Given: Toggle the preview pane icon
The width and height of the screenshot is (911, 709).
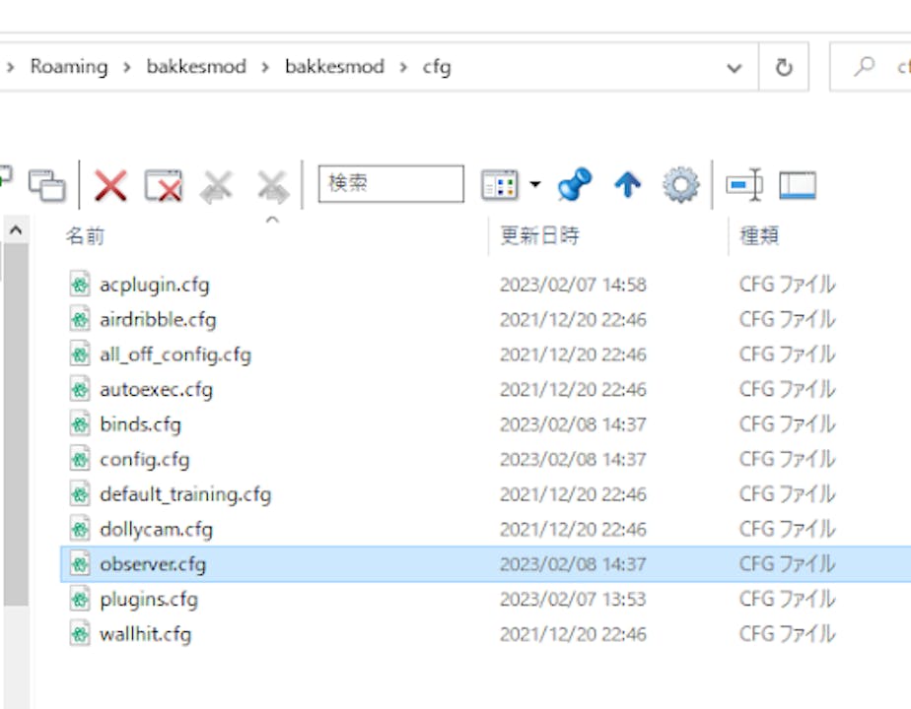Looking at the screenshot, I should [x=797, y=184].
